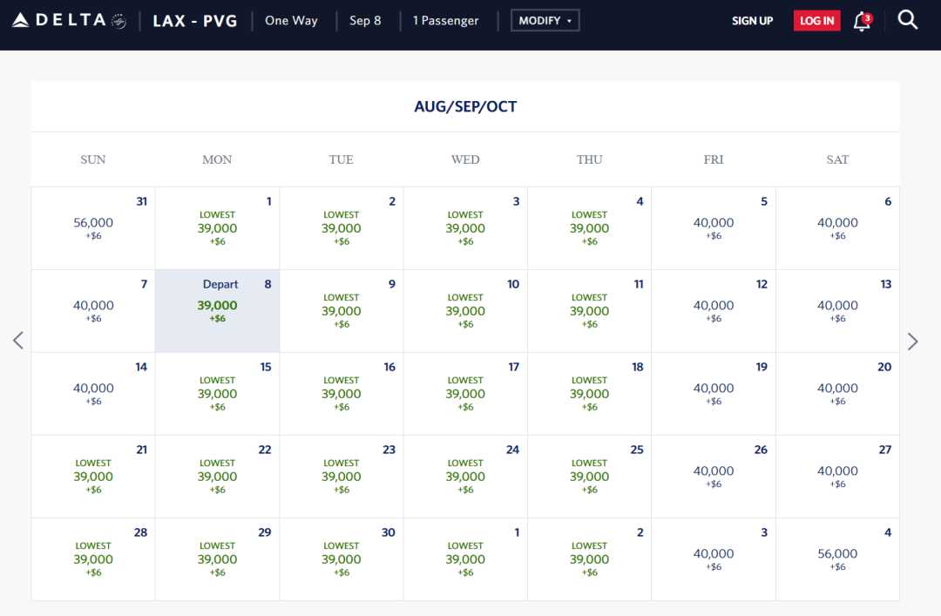Image resolution: width=941 pixels, height=616 pixels.
Task: Click the SIGN UP link
Action: (752, 21)
